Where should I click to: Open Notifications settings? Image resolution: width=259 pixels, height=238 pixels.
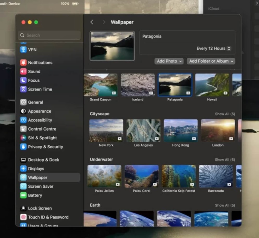pyautogui.click(x=40, y=63)
